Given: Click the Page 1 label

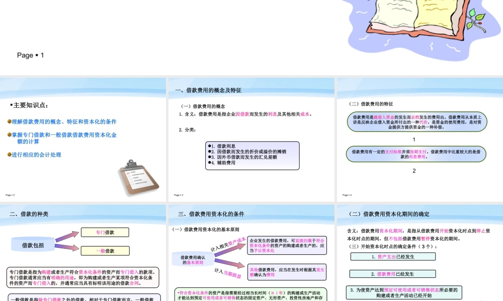Looking at the screenshot, I should (29, 56).
